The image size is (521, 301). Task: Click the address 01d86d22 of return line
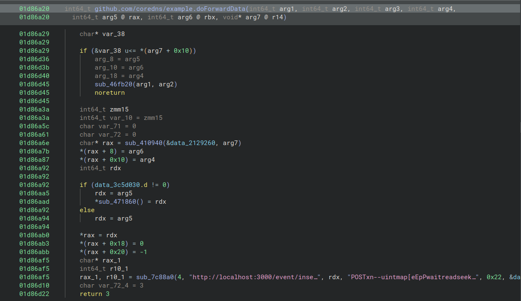pyautogui.click(x=34, y=294)
